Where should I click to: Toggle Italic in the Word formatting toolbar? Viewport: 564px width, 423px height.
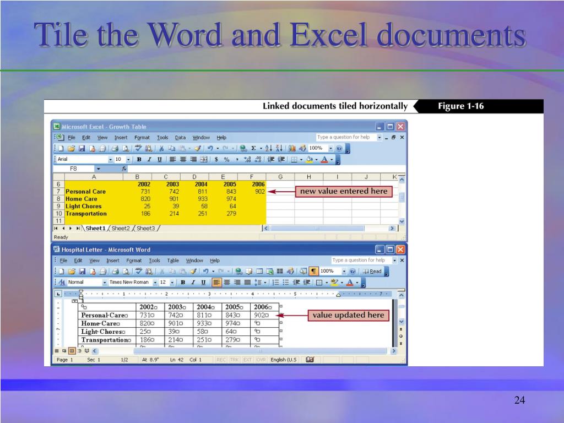(x=193, y=283)
